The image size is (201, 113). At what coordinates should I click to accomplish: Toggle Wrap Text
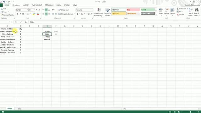point(63,10)
